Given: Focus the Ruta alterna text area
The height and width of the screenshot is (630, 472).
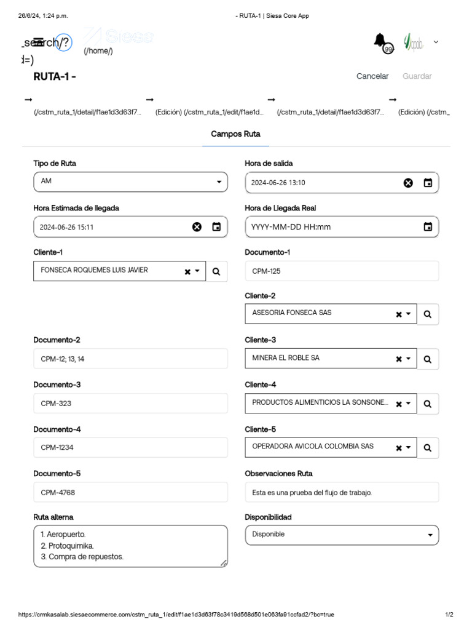Looking at the screenshot, I should 130,546.
